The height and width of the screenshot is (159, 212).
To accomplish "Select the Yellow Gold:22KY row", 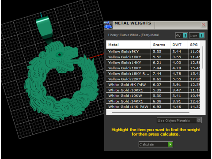I will (x=153, y=79).
